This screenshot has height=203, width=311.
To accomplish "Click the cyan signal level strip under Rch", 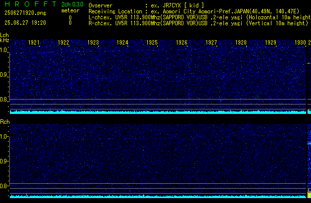I will [x=158, y=196].
